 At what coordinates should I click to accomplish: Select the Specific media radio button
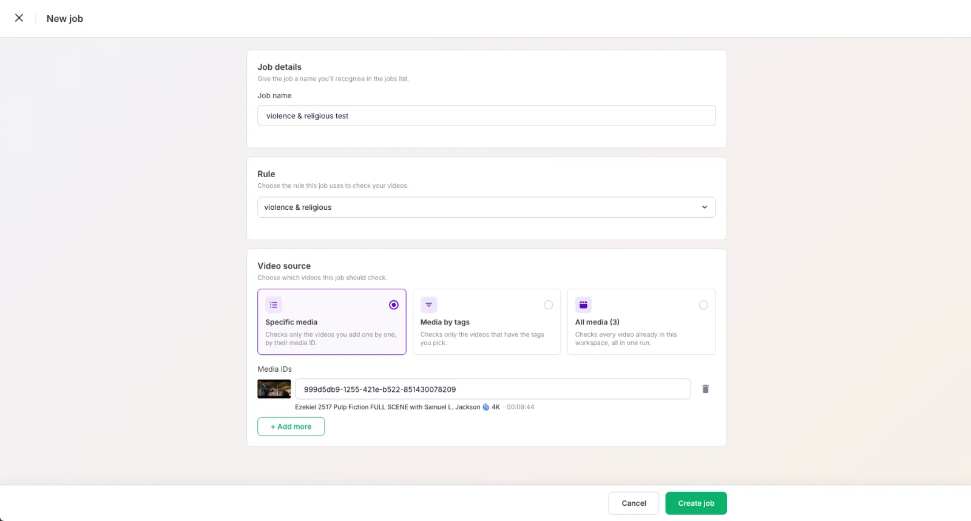[x=394, y=305]
